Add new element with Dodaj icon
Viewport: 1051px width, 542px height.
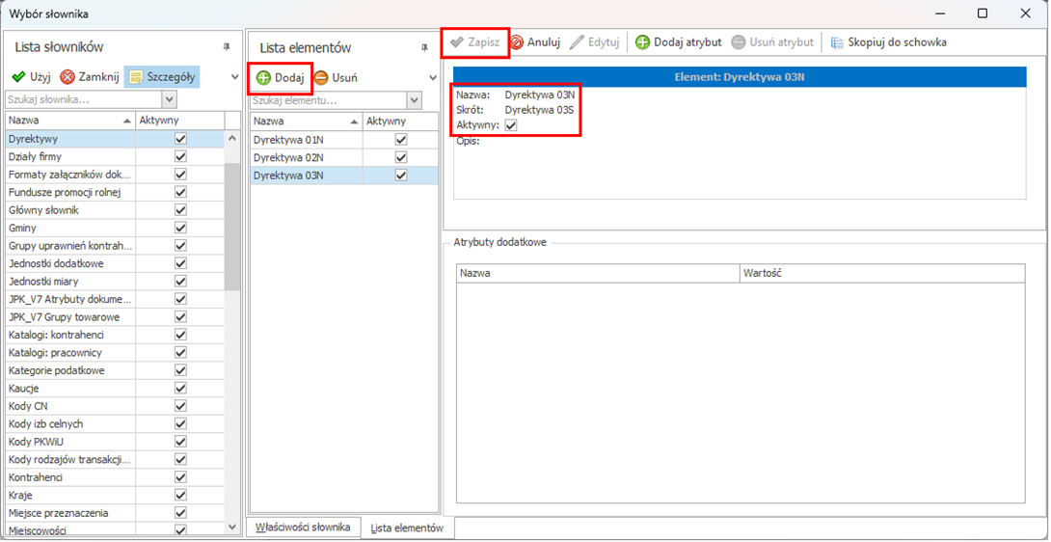pyautogui.click(x=263, y=77)
